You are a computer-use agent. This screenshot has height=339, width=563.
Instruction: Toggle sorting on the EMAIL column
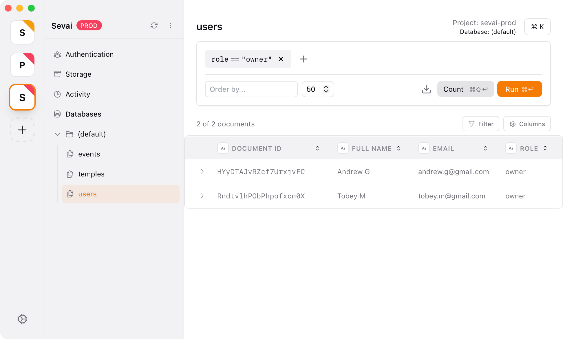pos(485,148)
